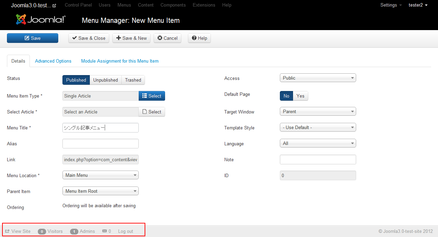The height and width of the screenshot is (237, 438).
Task: Set status to Trashed
Action: point(133,80)
